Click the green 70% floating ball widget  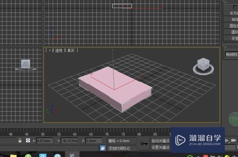[x=234, y=119]
